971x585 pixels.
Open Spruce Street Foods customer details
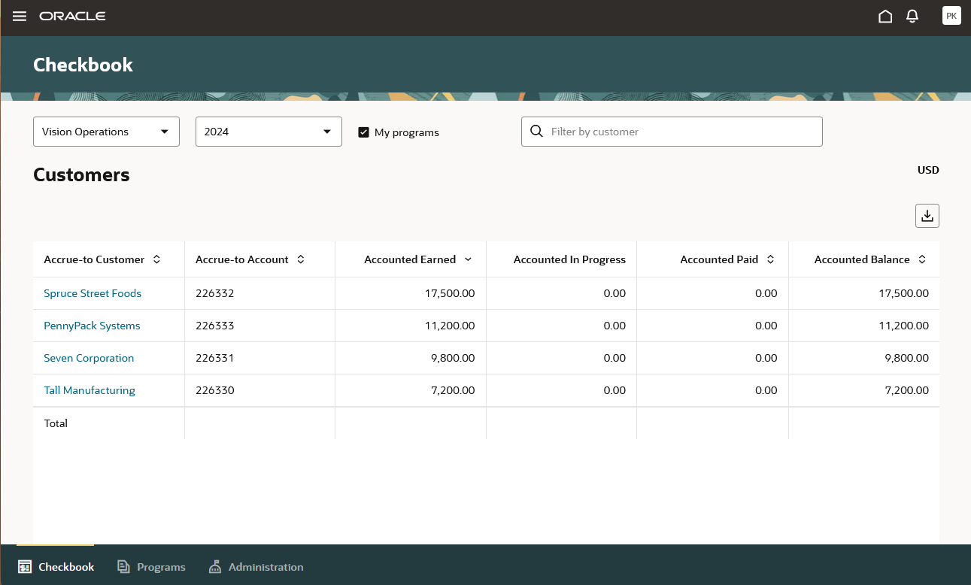click(92, 293)
